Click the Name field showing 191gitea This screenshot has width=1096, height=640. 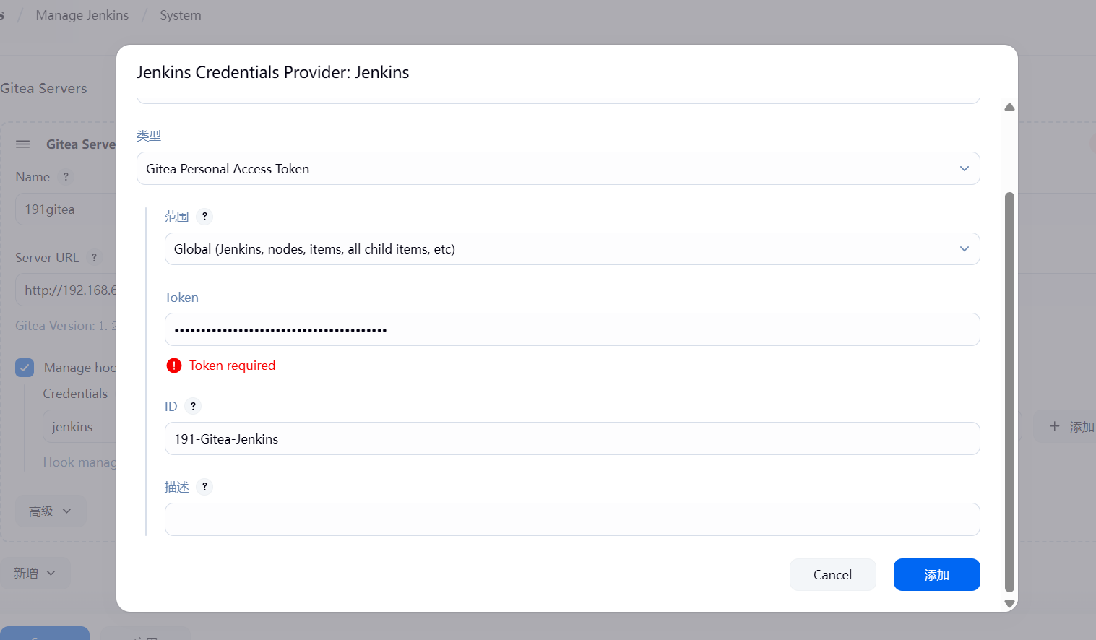pyautogui.click(x=66, y=209)
